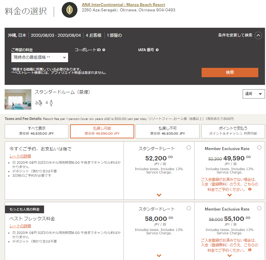Click the InterContinental hotel logo icon
Viewport: 266px width, 260px height.
point(70,10)
